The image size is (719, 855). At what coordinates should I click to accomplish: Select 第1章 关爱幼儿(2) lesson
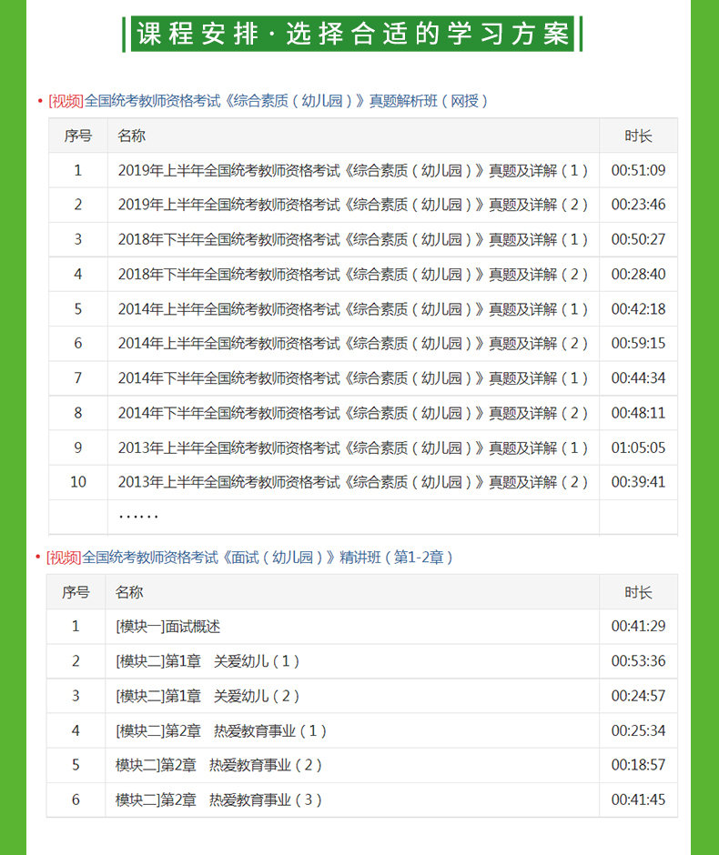click(208, 696)
